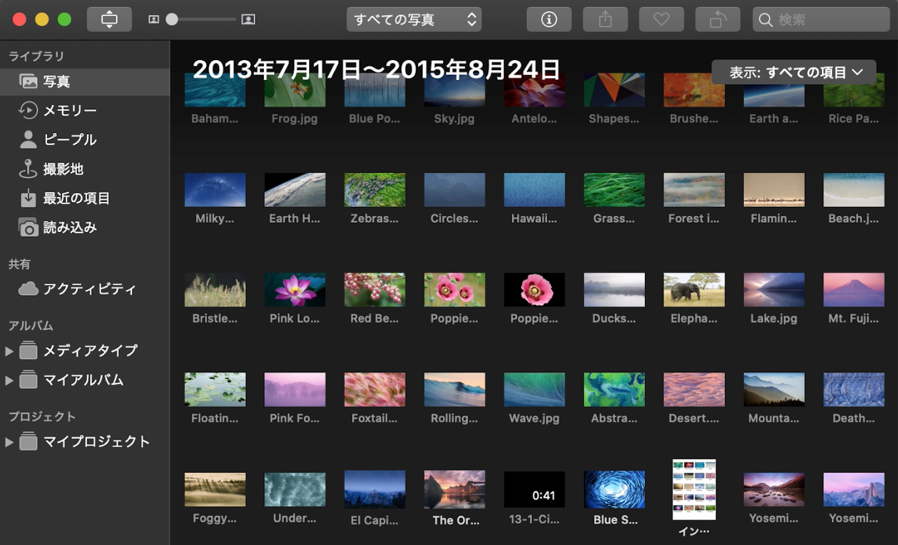Viewport: 898px width, 545px height.
Task: Select 写真 in the library sidebar
Action: point(85,82)
